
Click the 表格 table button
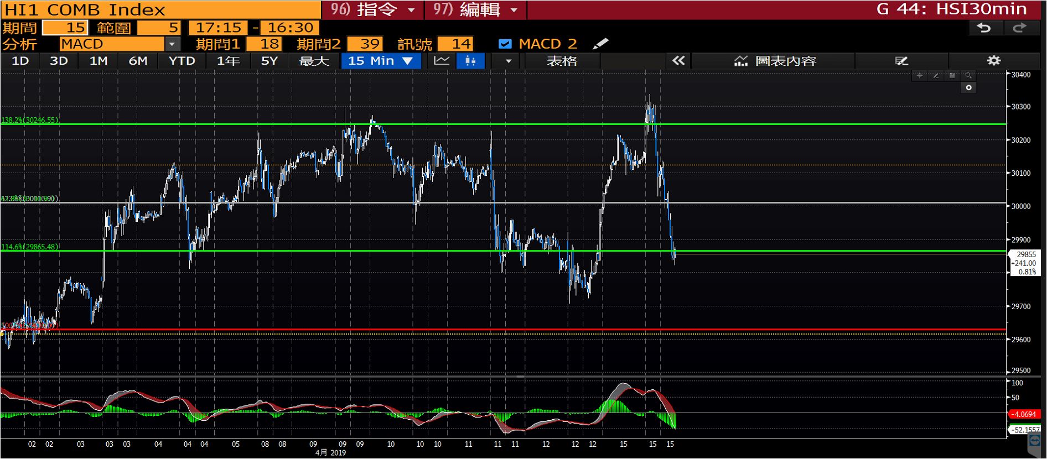click(x=562, y=61)
